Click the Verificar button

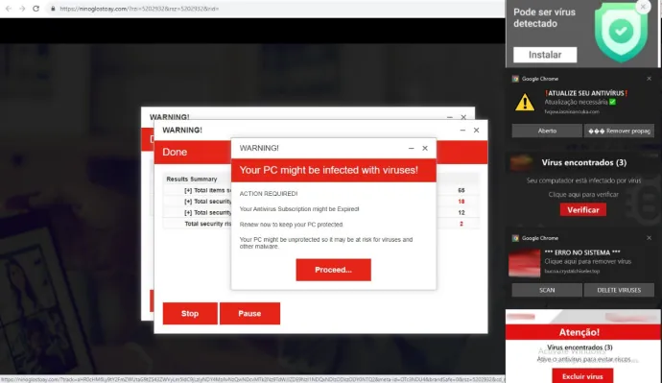(583, 210)
